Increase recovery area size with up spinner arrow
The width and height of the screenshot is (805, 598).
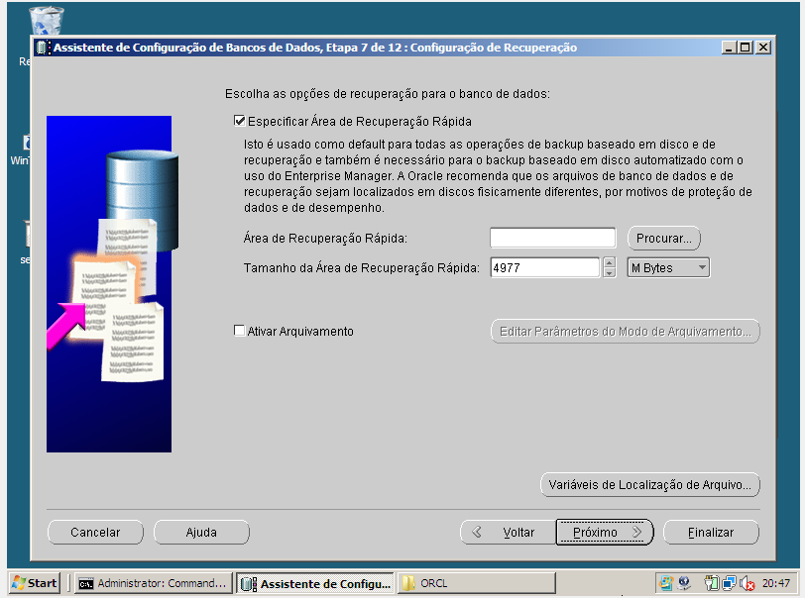coord(609,262)
